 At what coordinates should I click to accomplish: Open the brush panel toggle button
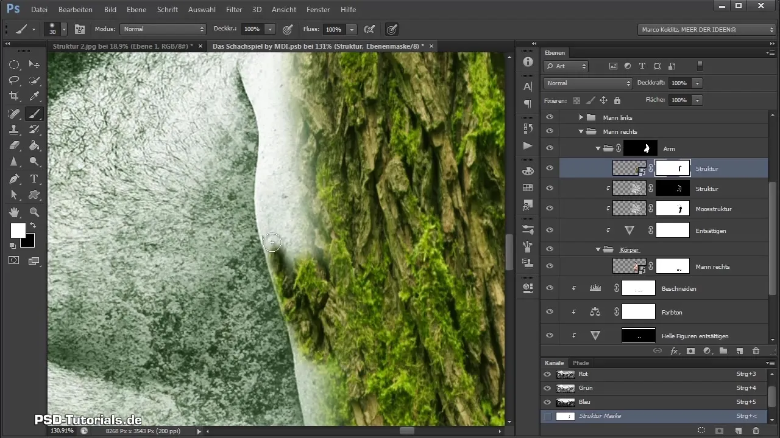click(x=79, y=29)
